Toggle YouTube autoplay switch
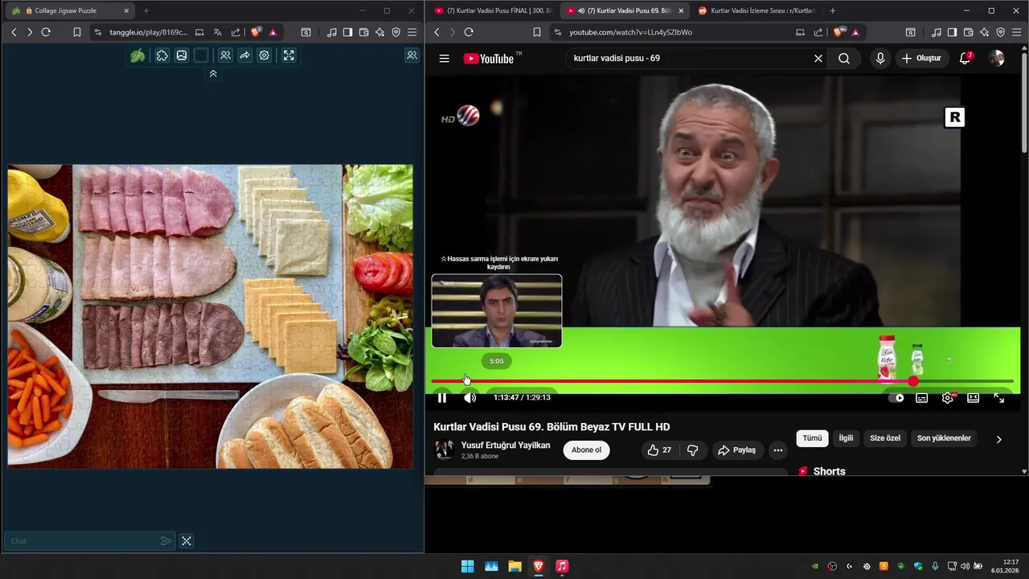This screenshot has width=1029, height=579. point(897,397)
